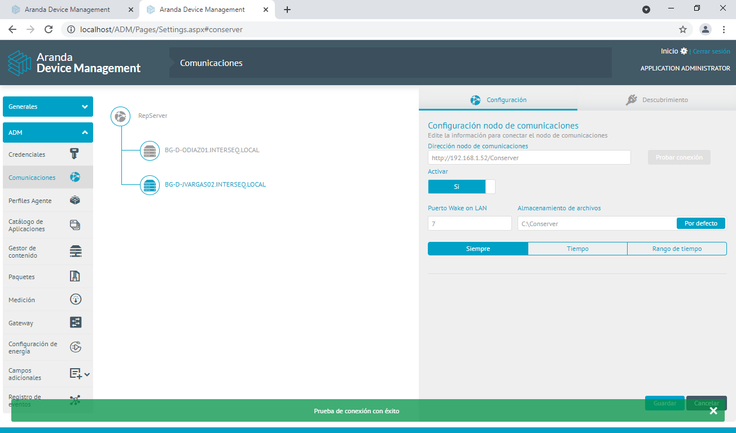Viewport: 736px width, 433px height.
Task: Click the Cerrar sesión link
Action: [711, 51]
